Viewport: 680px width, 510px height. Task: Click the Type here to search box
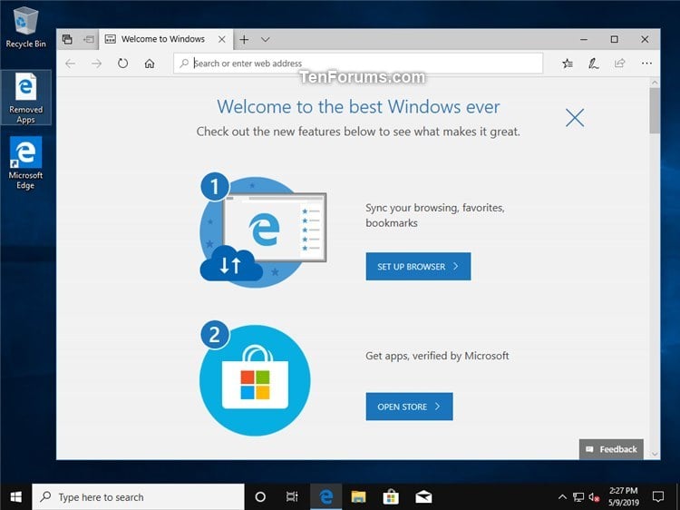139,497
